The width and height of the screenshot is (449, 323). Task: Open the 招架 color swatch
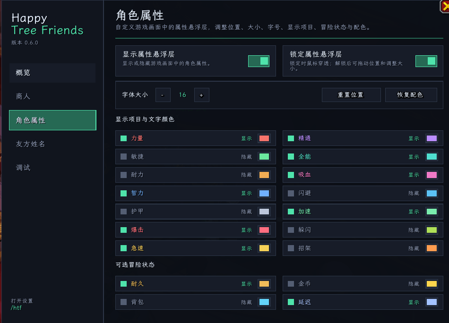coord(432,248)
